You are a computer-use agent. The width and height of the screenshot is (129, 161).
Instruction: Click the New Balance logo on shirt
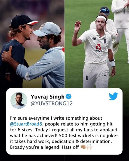[x=94, y=38]
